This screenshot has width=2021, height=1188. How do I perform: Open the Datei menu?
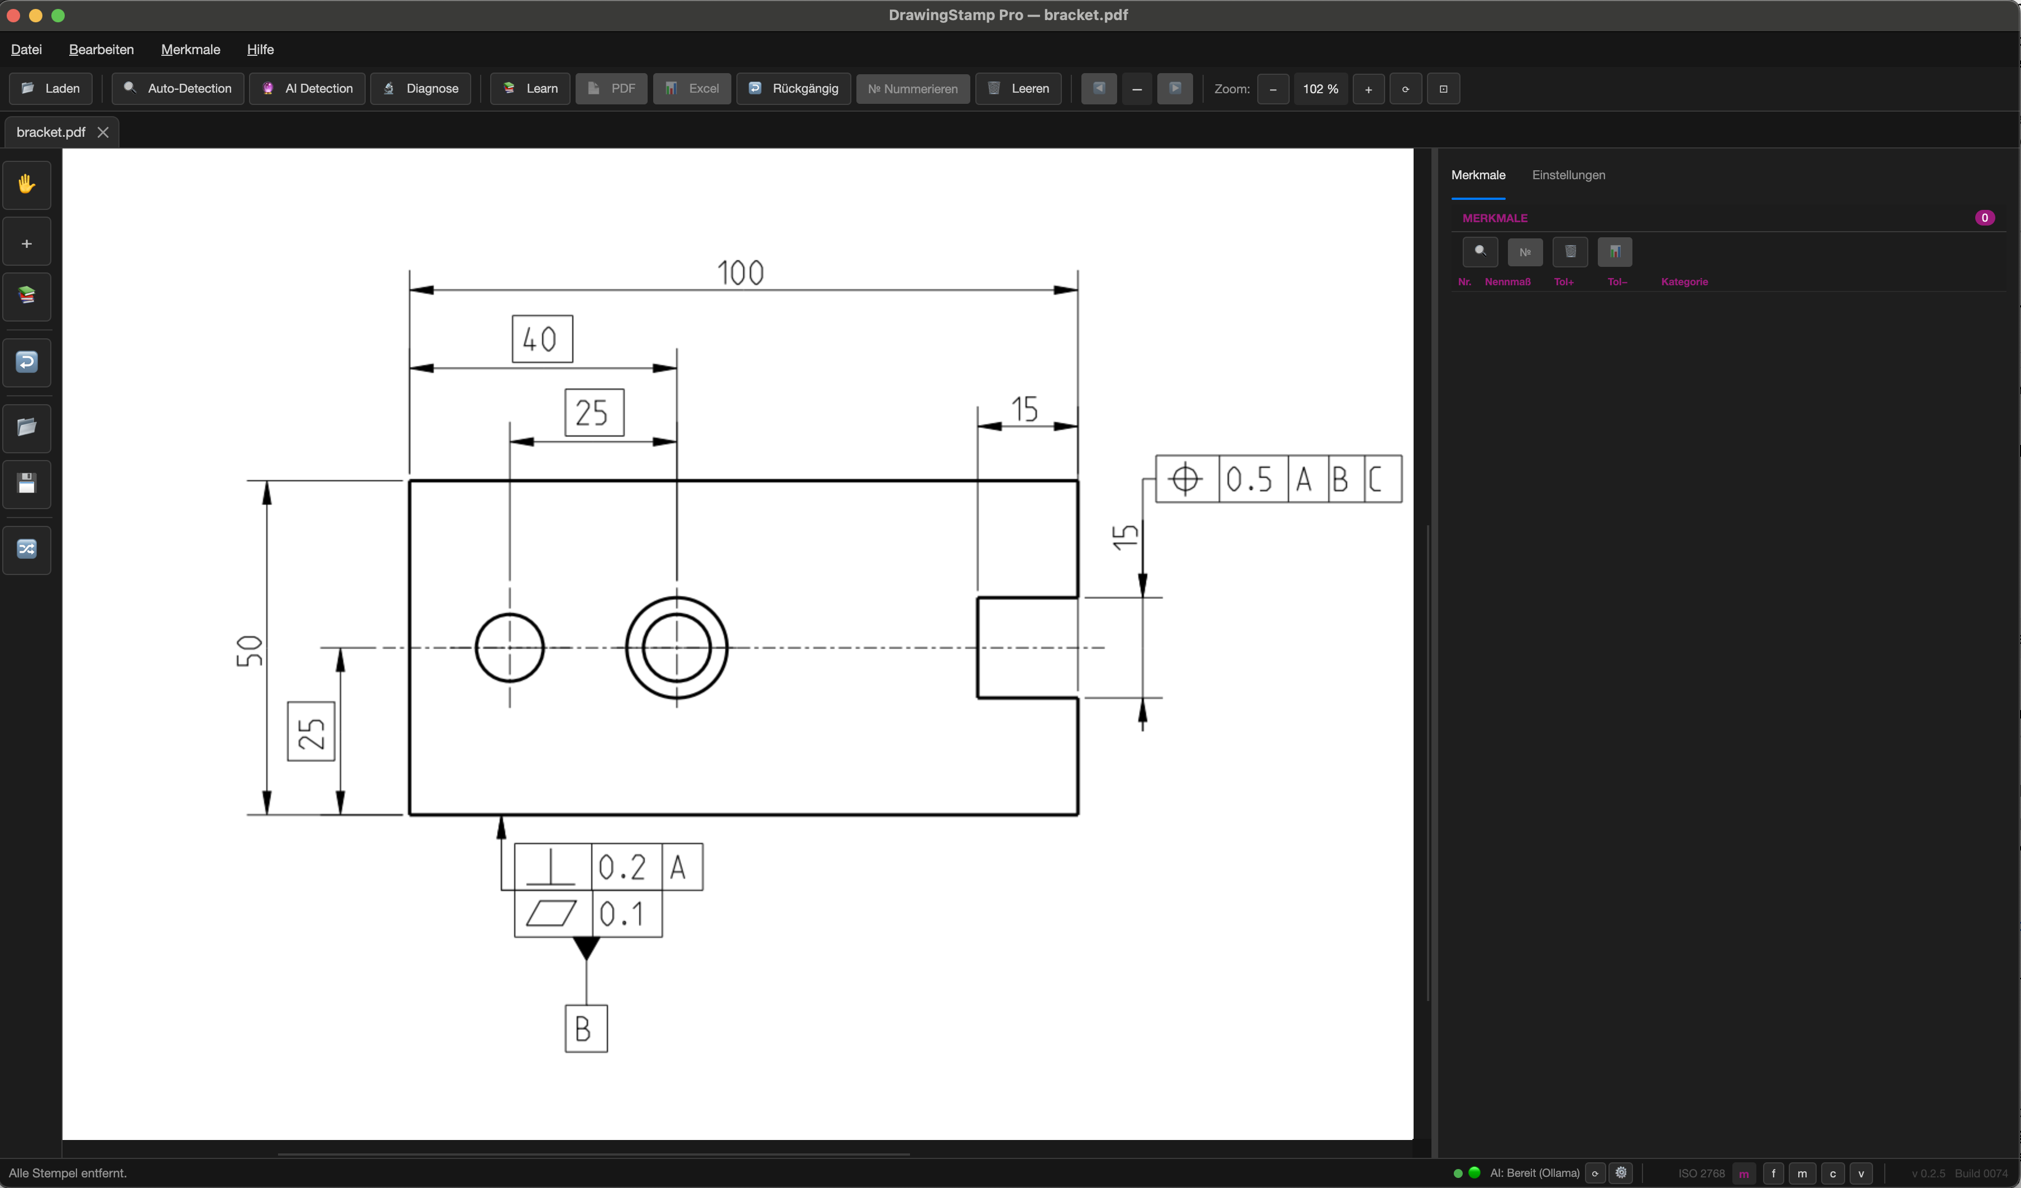(x=26, y=50)
